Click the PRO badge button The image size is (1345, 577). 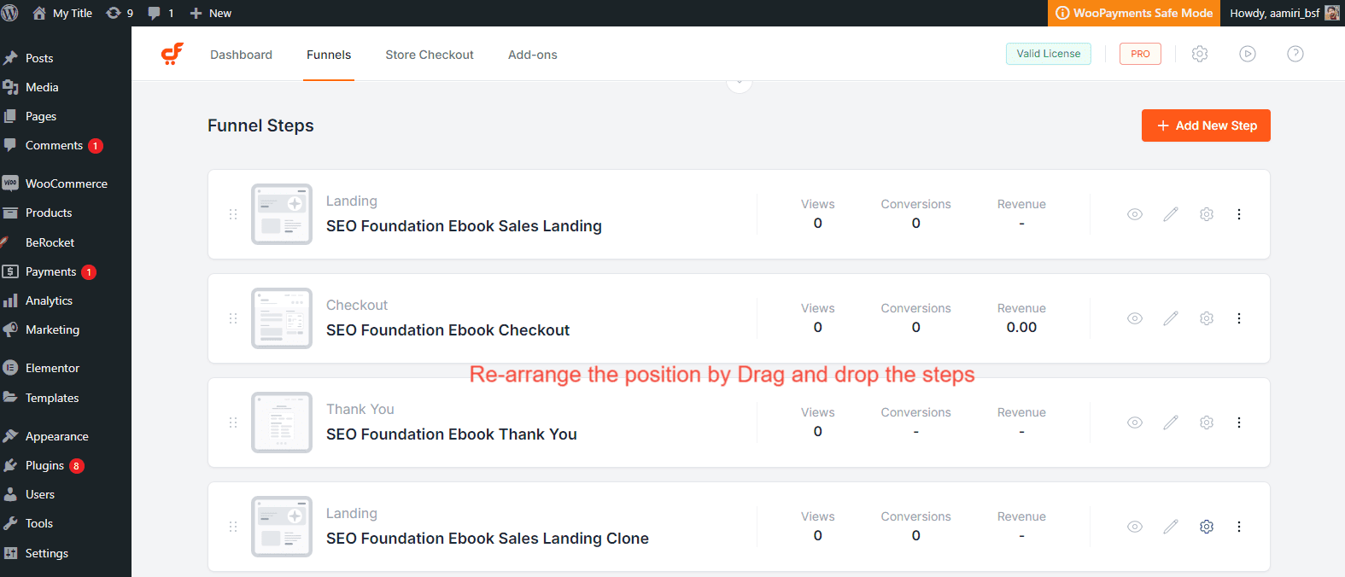(1140, 54)
